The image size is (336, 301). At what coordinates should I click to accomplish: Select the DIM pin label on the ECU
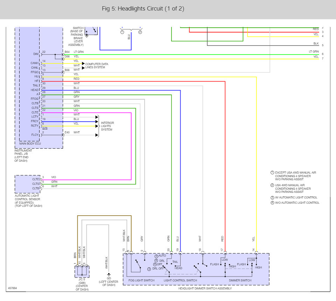36,54
